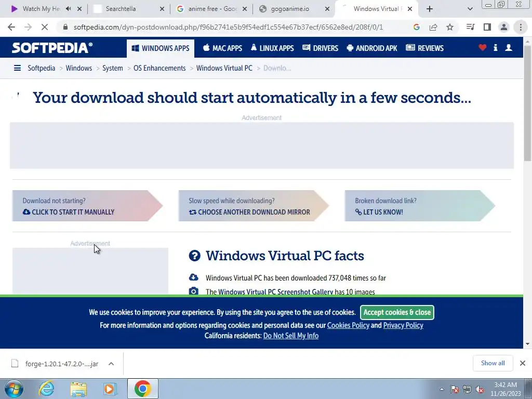Screen dimensions: 532x399
Task: Open the red heart favorites icon
Action: click(483, 48)
